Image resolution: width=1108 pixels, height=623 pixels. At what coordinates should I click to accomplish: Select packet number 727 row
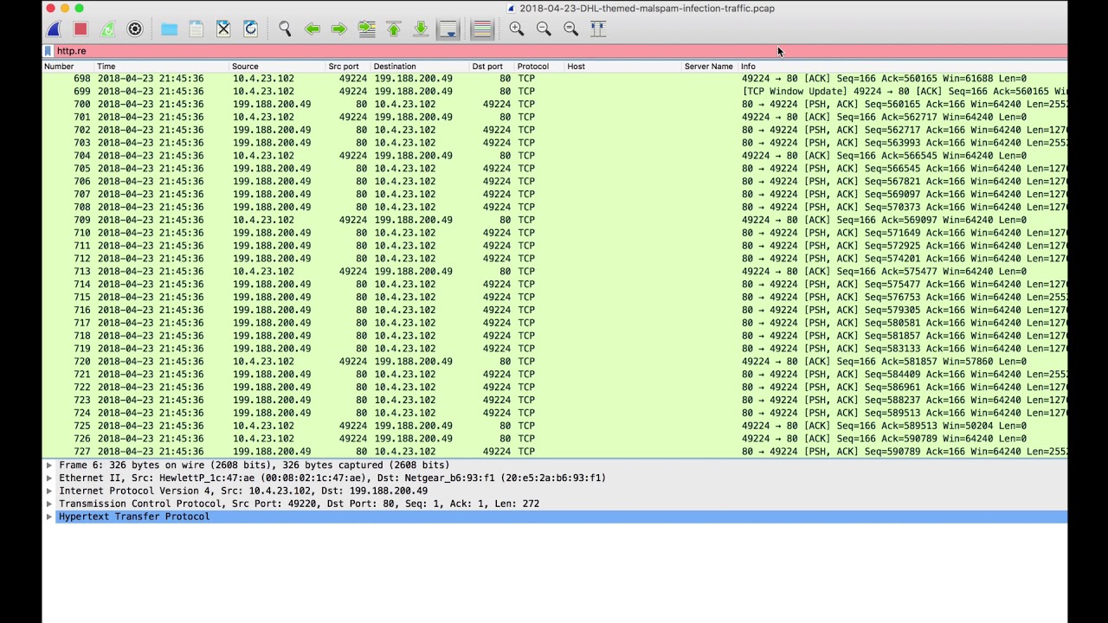554,451
